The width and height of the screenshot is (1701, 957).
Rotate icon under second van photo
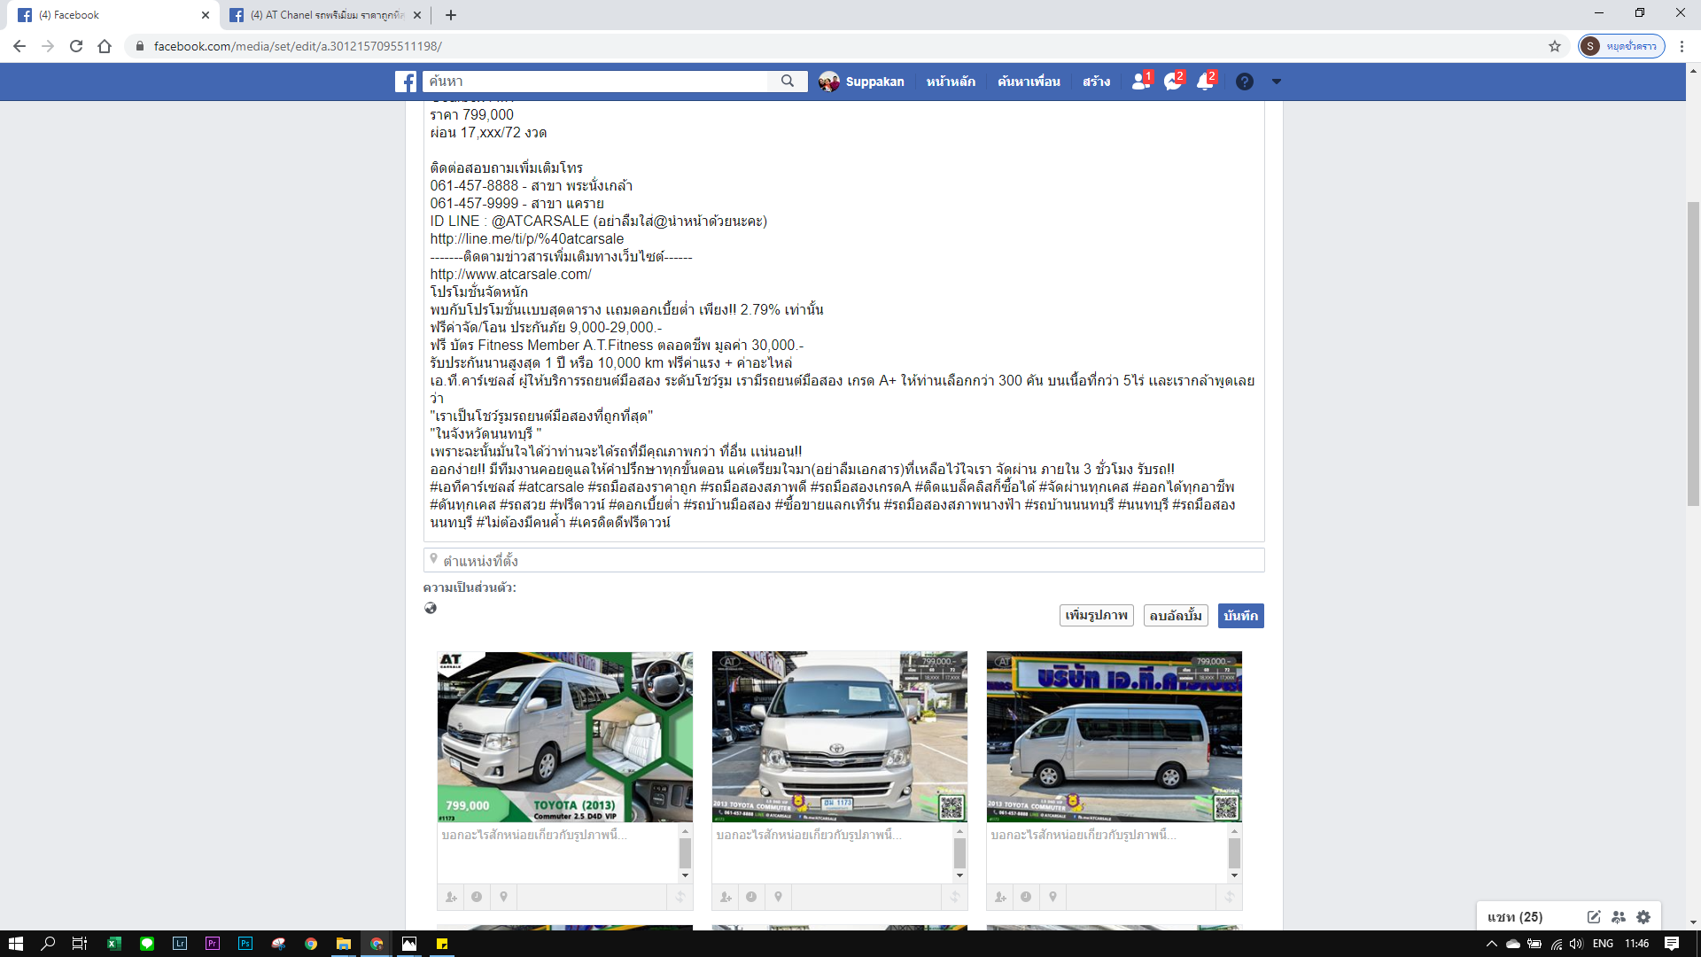(955, 897)
